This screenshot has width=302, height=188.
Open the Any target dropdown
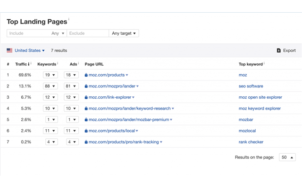pyautogui.click(x=124, y=33)
